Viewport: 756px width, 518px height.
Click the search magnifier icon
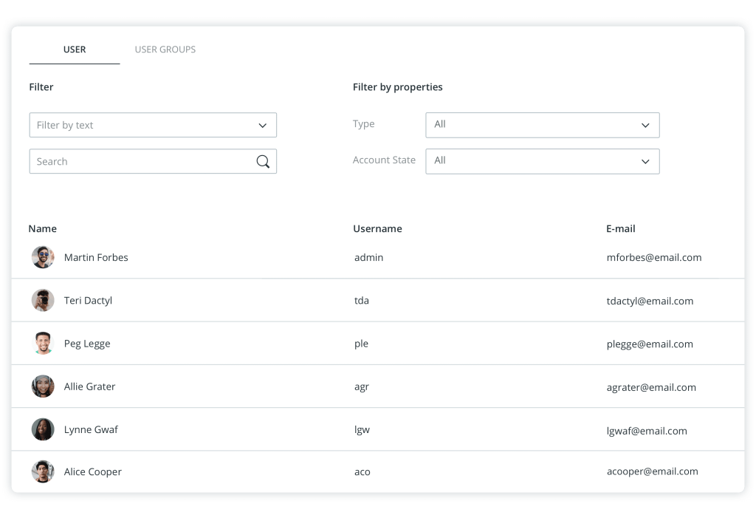[263, 162]
